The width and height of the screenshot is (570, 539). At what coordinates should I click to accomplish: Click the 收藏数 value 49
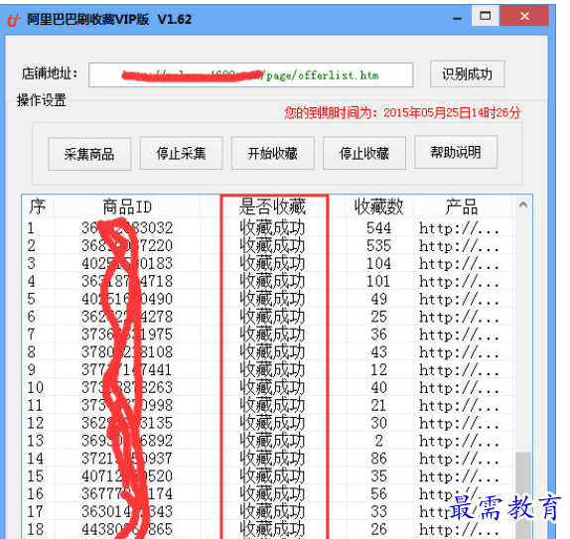[x=378, y=299]
